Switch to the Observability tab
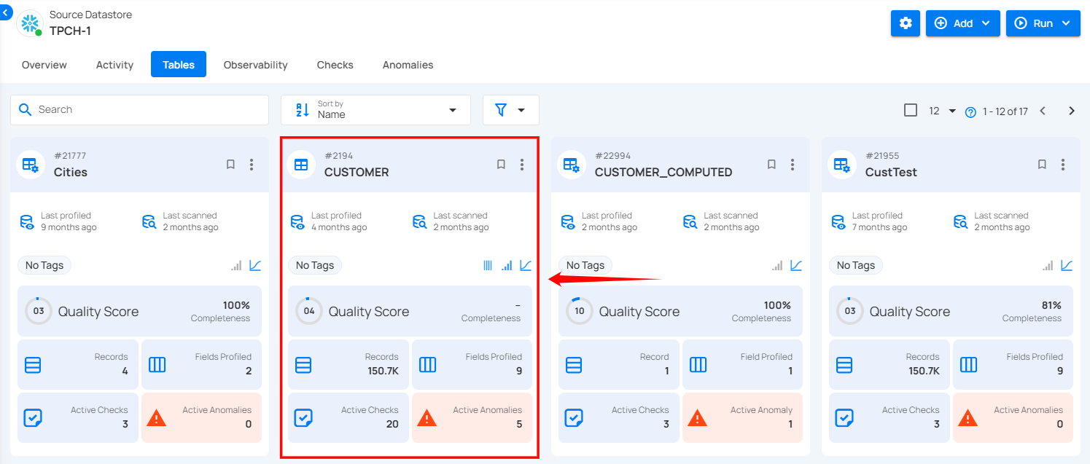Image resolution: width=1090 pixels, height=464 pixels. click(255, 65)
